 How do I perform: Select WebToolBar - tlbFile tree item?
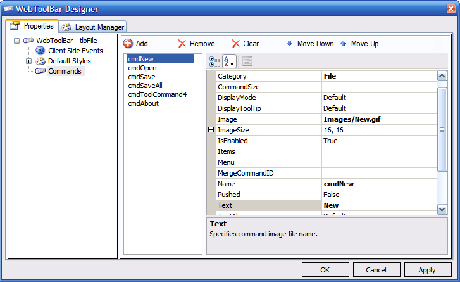66,41
